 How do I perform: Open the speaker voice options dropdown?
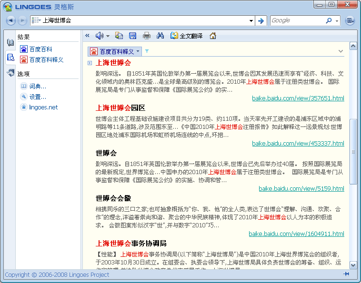click(108, 36)
